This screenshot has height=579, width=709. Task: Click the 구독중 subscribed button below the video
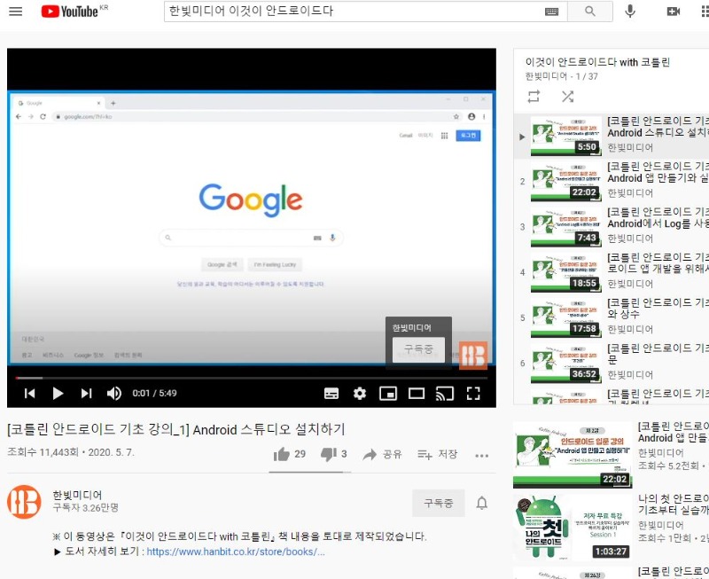click(438, 503)
